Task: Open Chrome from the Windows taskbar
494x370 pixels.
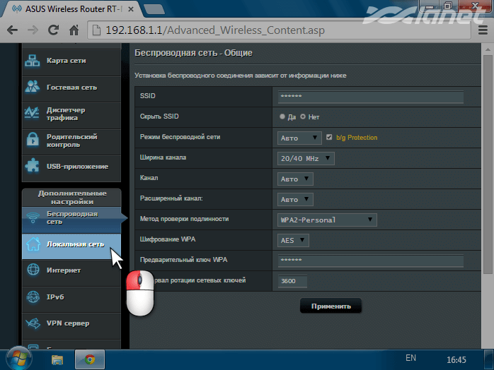Action: (90, 359)
